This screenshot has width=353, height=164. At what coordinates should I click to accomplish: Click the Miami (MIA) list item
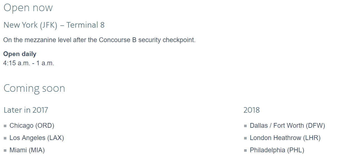(x=27, y=150)
